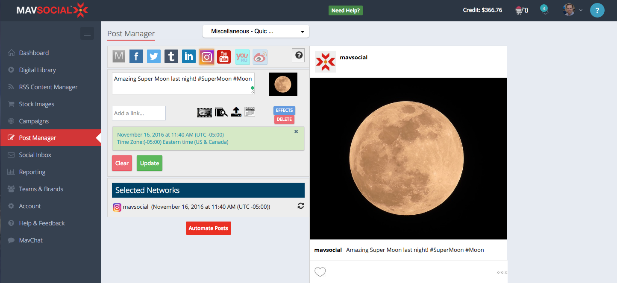Click the DELETE image button
This screenshot has width=617, height=283.
point(284,120)
